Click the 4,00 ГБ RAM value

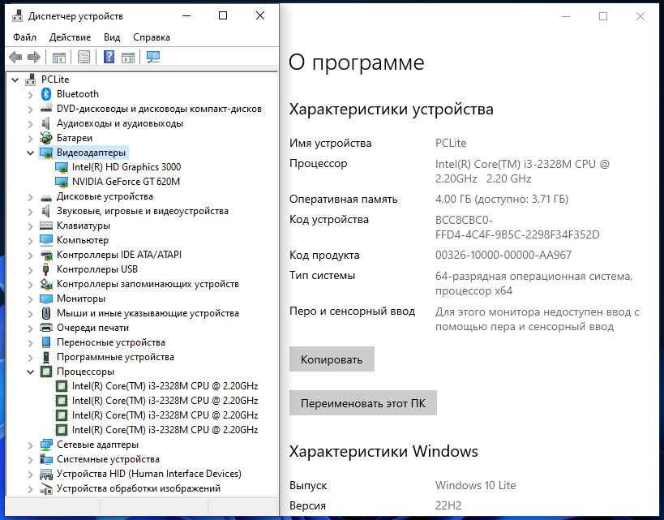tap(502, 199)
